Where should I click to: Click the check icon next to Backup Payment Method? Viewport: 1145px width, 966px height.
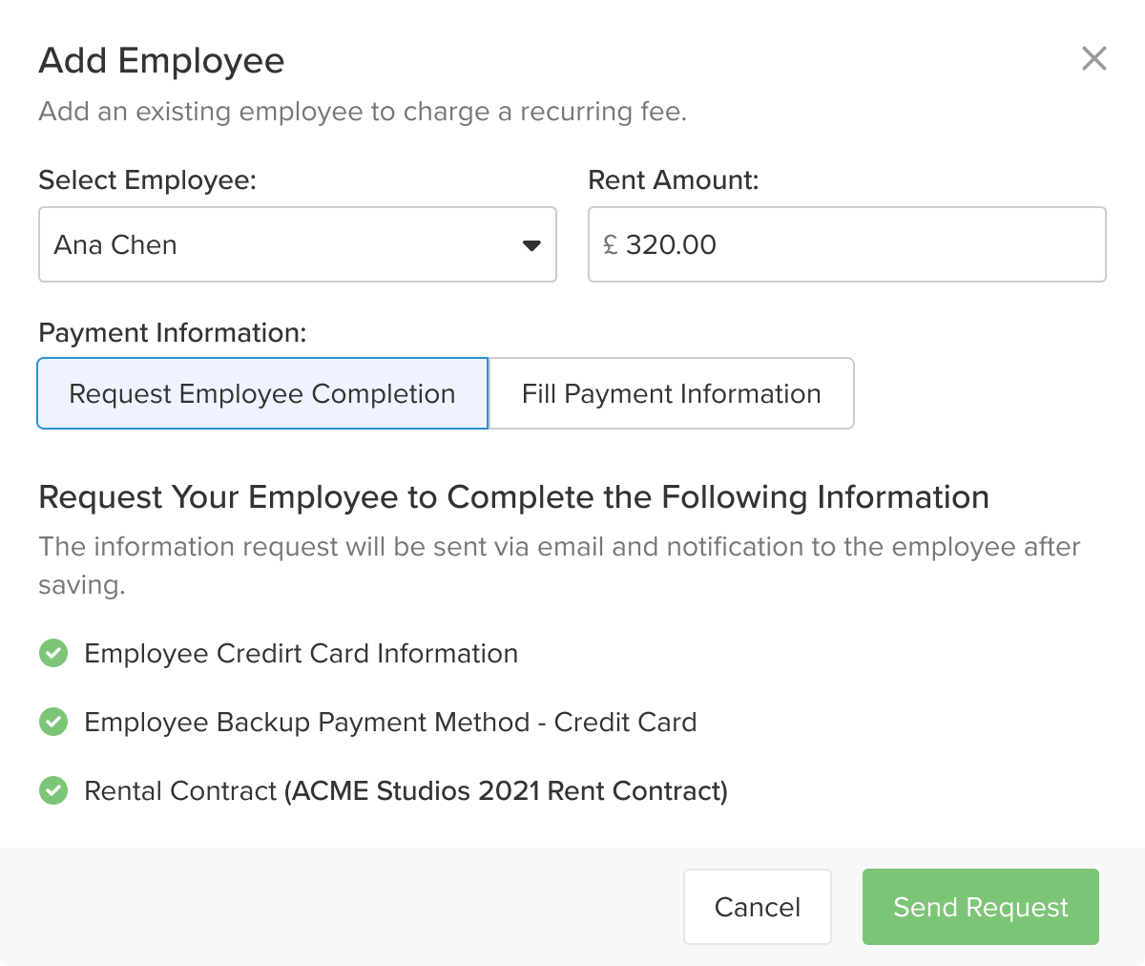pos(53,723)
